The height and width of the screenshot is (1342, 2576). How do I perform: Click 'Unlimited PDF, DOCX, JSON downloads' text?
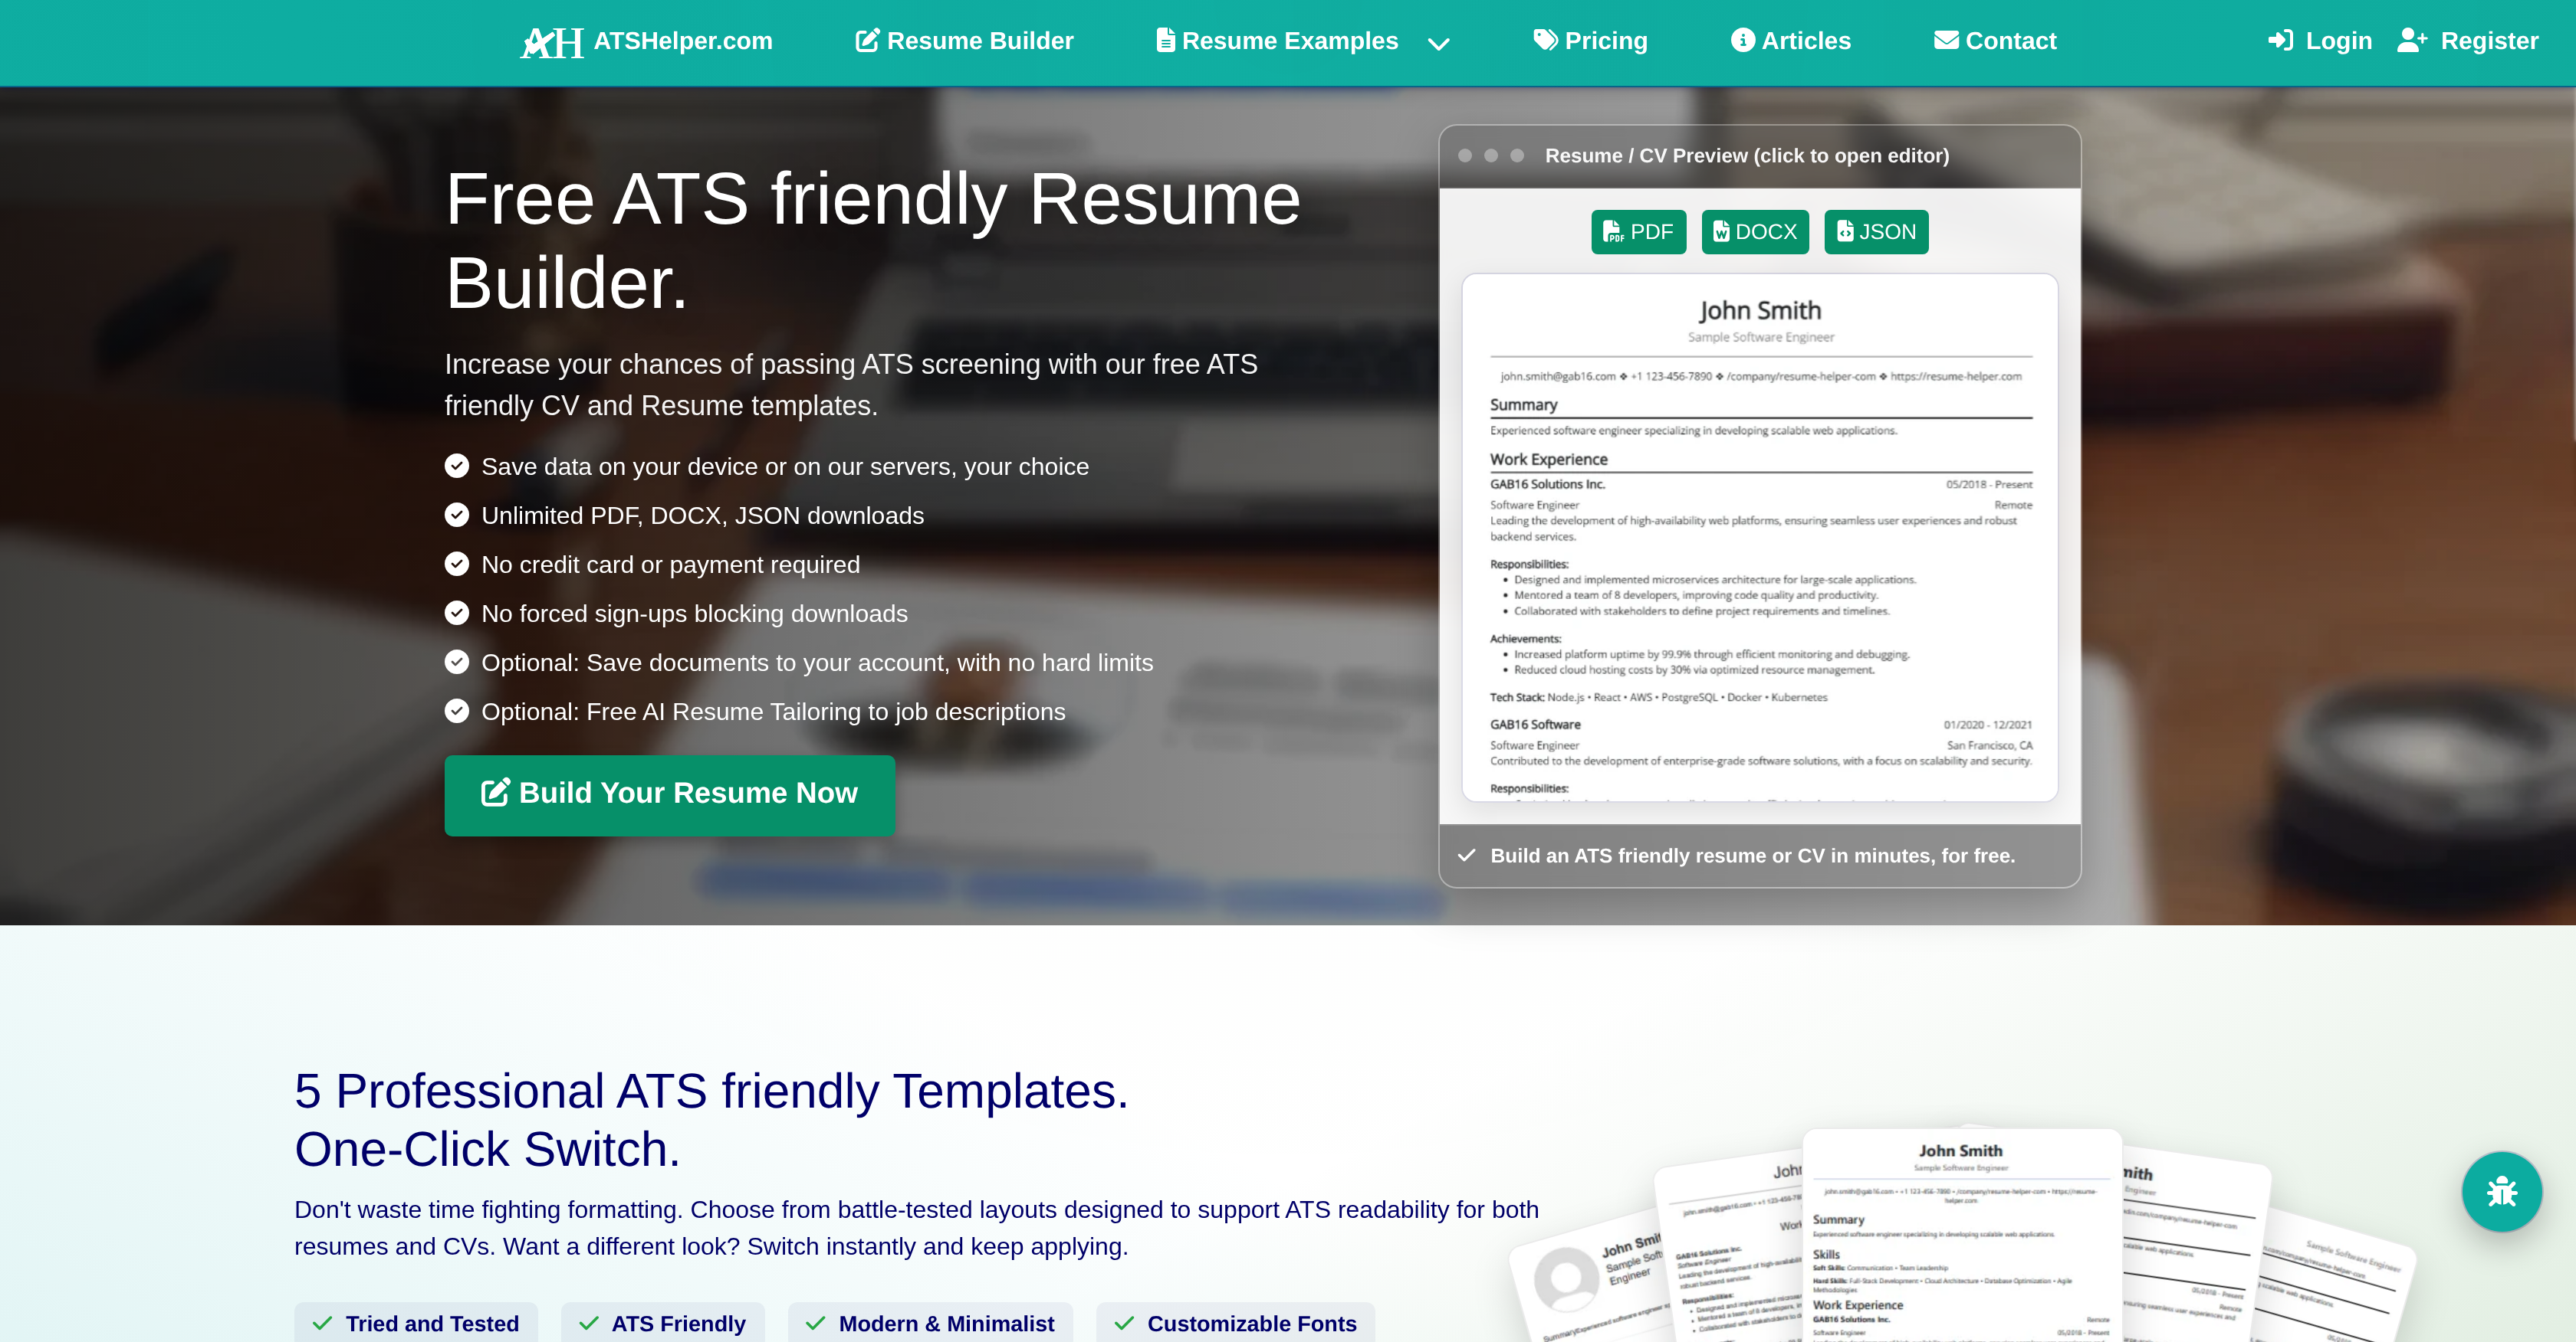pos(702,516)
